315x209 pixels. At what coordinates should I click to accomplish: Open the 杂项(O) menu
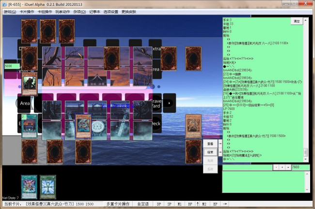click(x=79, y=12)
